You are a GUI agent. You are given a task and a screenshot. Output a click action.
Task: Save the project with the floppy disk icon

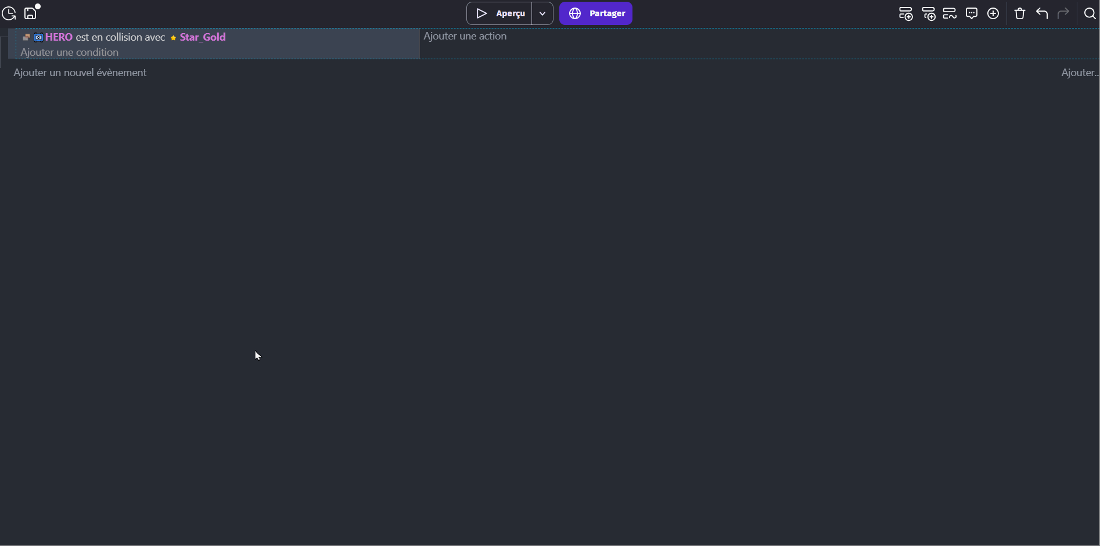[x=30, y=13]
